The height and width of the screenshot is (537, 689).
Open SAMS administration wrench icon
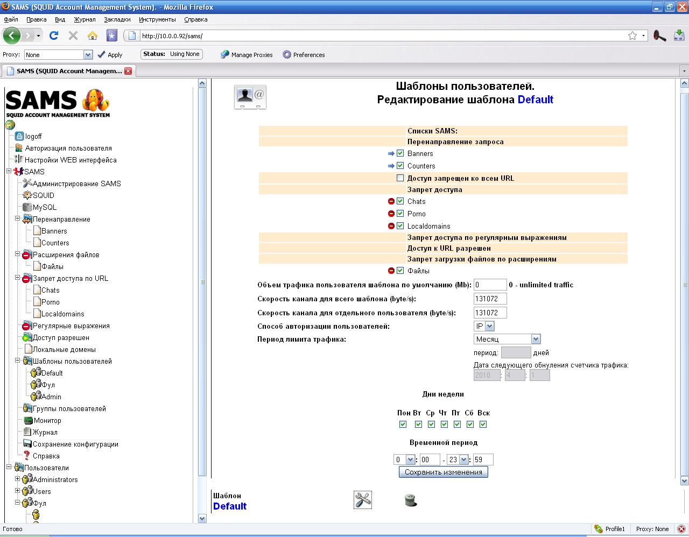(27, 183)
